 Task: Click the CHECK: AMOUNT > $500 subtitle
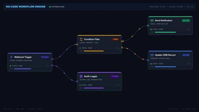click(89, 43)
